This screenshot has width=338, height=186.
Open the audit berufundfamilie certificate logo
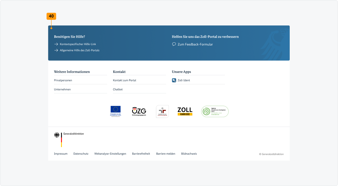[x=162, y=111]
